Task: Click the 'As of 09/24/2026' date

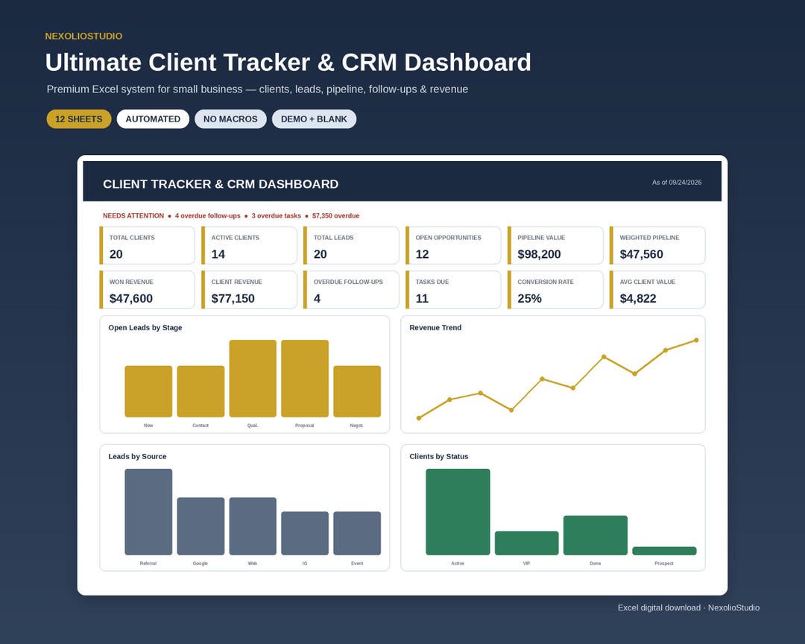Action: click(677, 183)
